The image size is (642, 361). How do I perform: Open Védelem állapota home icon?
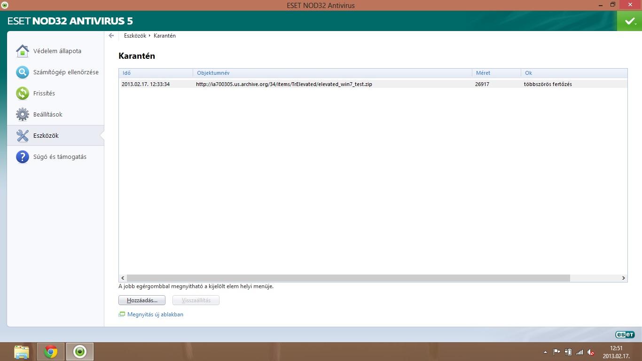[22, 51]
